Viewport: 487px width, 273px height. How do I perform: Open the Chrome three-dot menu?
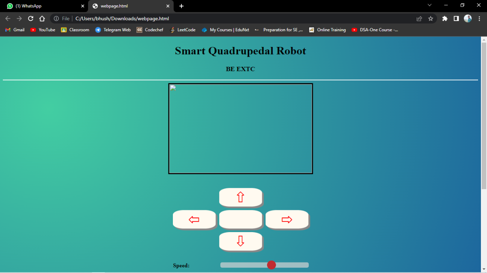tap(479, 19)
